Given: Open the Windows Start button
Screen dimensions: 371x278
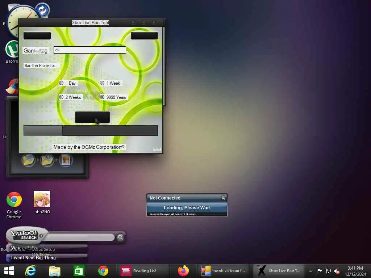Looking at the screenshot, I should click(9, 271).
